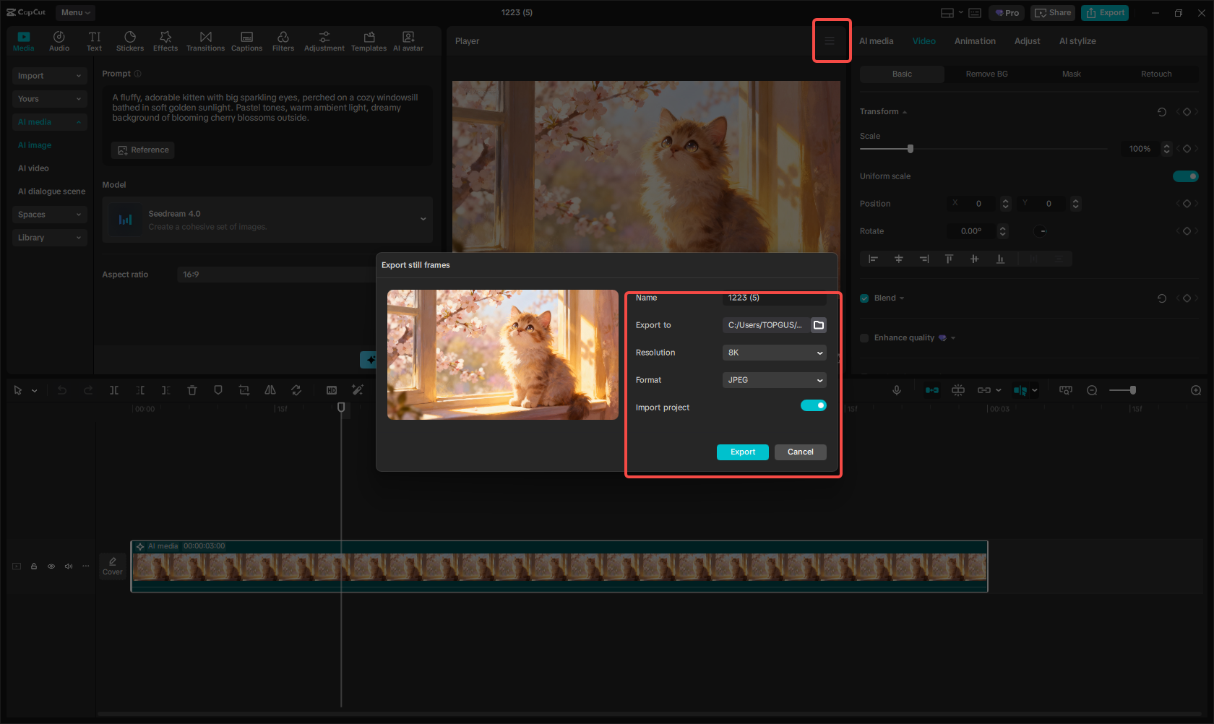Open the Resolution dropdown showing 8K
Viewport: 1214px width, 724px height.
coord(774,353)
